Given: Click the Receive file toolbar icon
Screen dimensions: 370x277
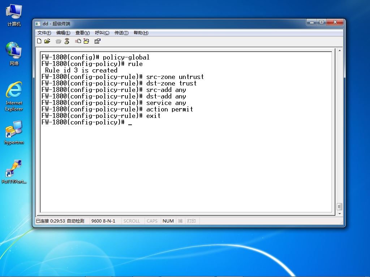Looking at the screenshot, I should click(x=86, y=41).
